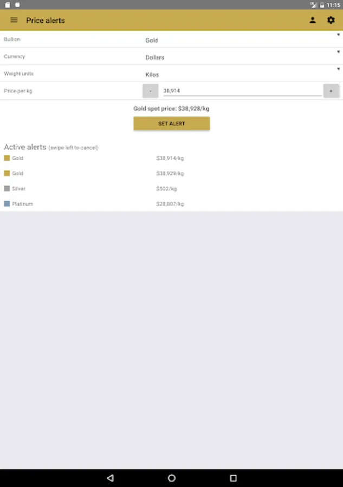Open the hamburger navigation menu
This screenshot has width=343, height=487.
tap(14, 20)
